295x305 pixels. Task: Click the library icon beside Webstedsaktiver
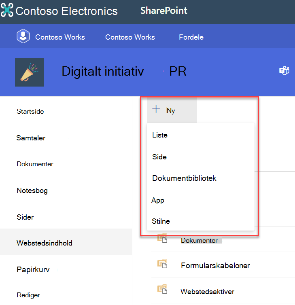coord(162,289)
